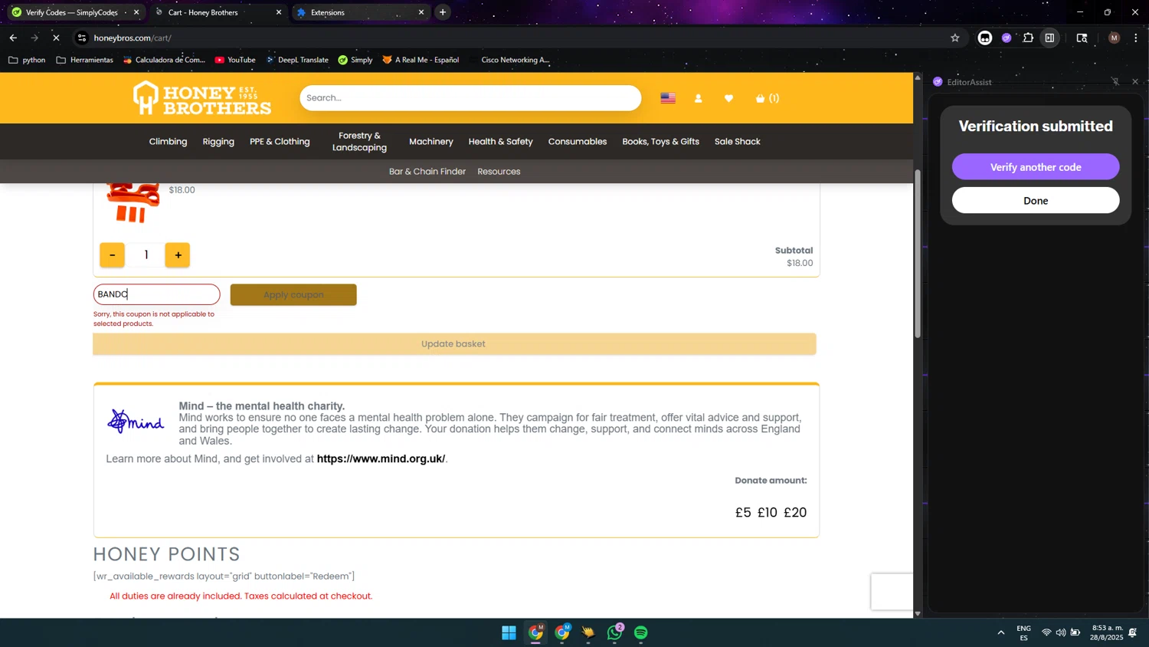Image resolution: width=1149 pixels, height=647 pixels.
Task: Open the PPE & Clothing menu
Action: pos(280,142)
